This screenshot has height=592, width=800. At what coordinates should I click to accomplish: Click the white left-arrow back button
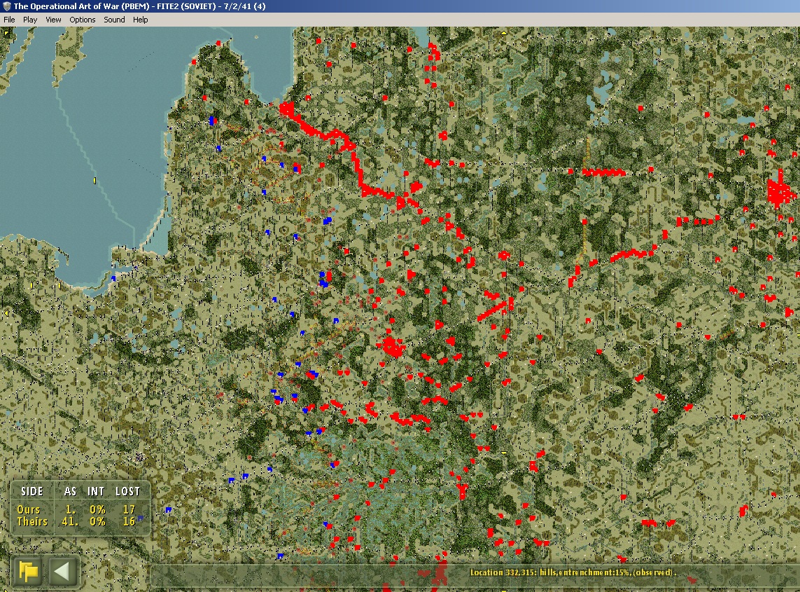(x=62, y=570)
